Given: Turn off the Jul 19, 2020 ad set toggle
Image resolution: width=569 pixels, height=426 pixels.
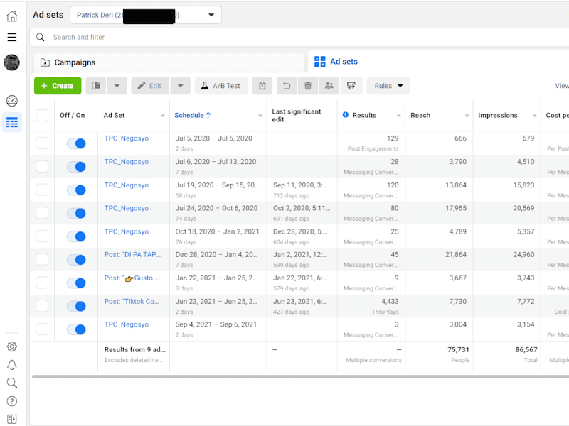Looking at the screenshot, I should [x=76, y=190].
